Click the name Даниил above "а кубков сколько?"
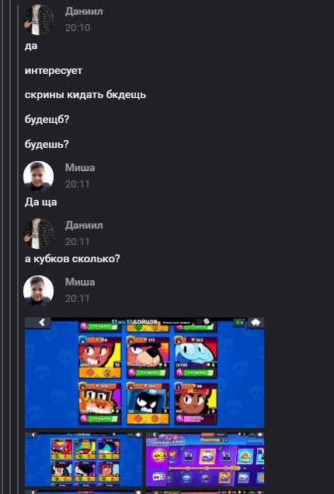334x494 pixels. pyautogui.click(x=84, y=226)
